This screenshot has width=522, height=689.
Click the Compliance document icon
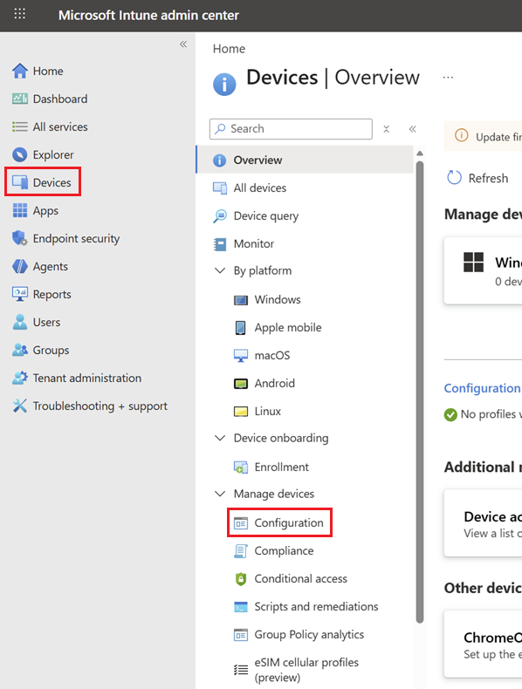241,551
